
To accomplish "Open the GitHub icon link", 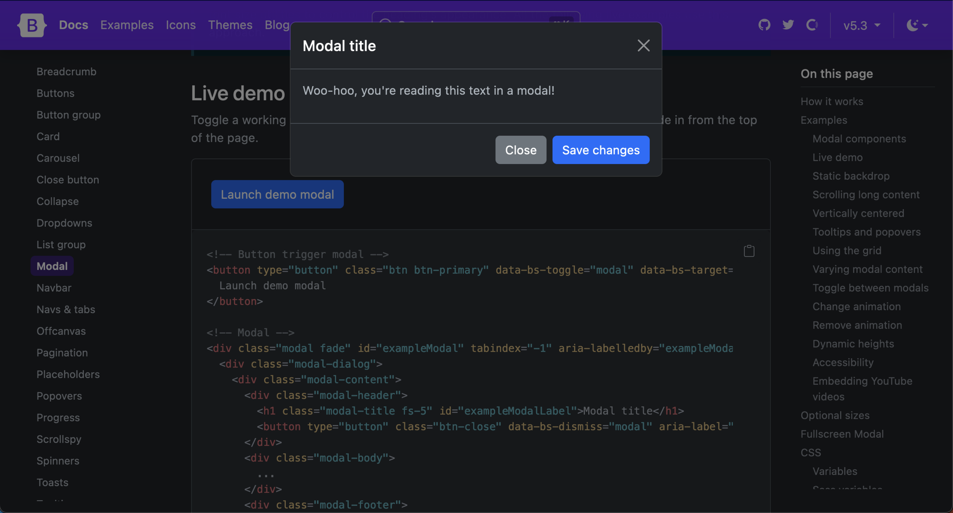I will click(x=764, y=25).
